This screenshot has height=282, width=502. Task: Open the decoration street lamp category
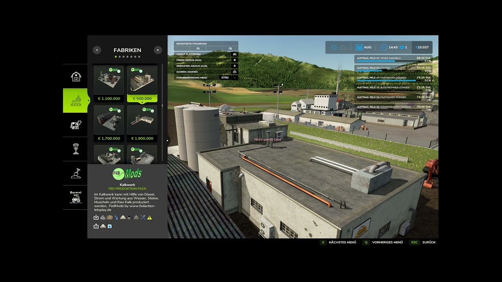point(76,149)
